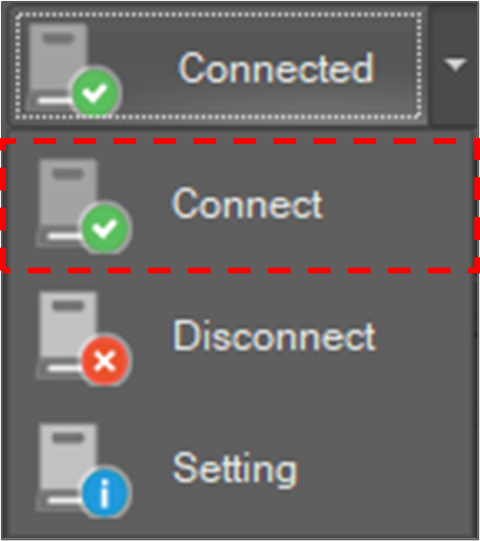
Task: Click the dotted focus rectangle around Connected
Action: [x=219, y=66]
